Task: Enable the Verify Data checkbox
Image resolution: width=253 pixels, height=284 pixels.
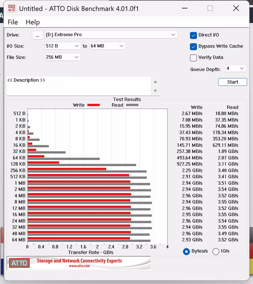Action: [193, 58]
